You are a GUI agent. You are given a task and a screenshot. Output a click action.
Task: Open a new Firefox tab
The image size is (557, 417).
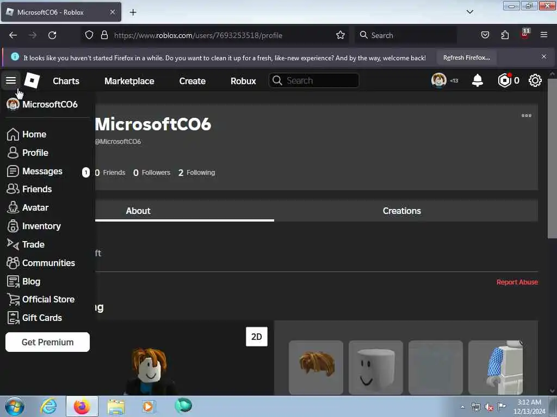coord(133,12)
